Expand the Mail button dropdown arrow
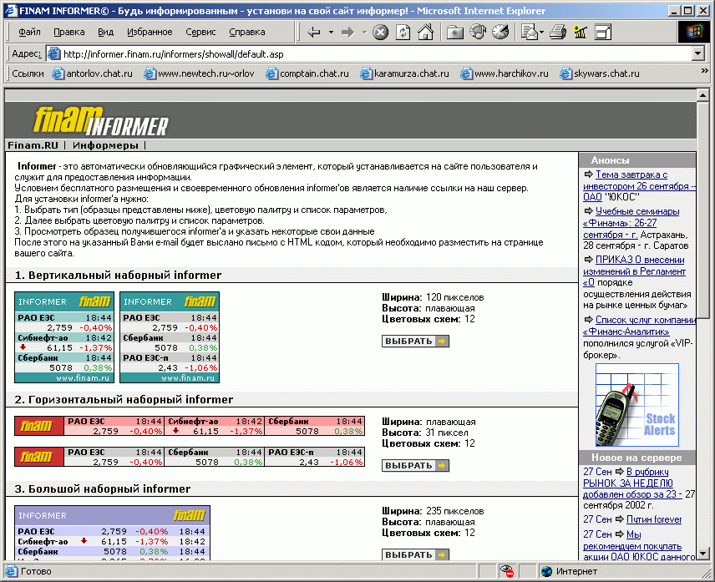Image resolution: width=715 pixels, height=582 pixels. [541, 33]
